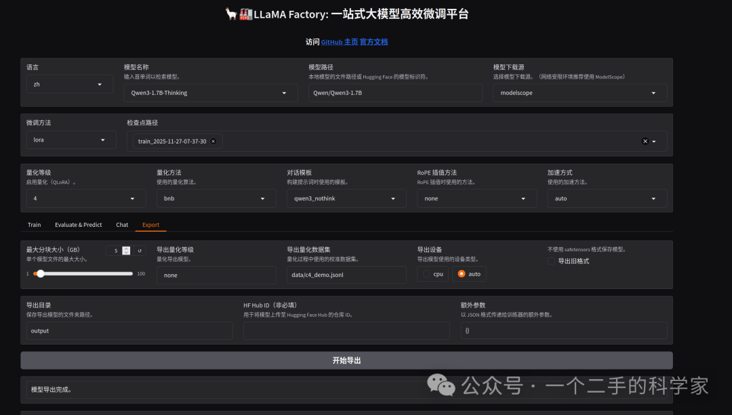Viewport: 732px width, 415px height.
Task: Open the 量化方法 bnb dropdown
Action: tap(216, 198)
